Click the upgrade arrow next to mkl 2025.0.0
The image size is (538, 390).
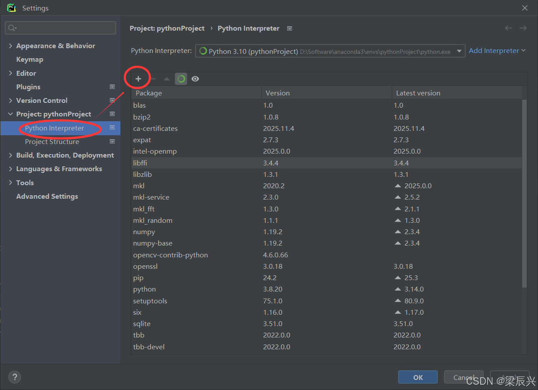[x=397, y=186]
